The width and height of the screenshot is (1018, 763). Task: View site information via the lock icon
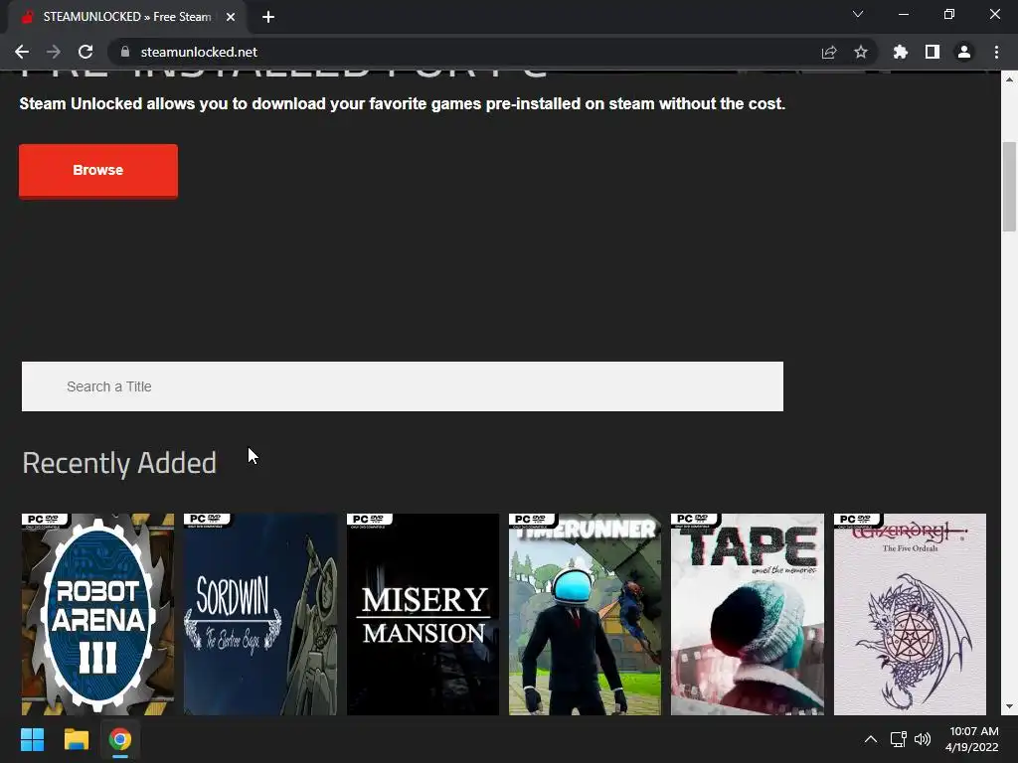click(126, 52)
